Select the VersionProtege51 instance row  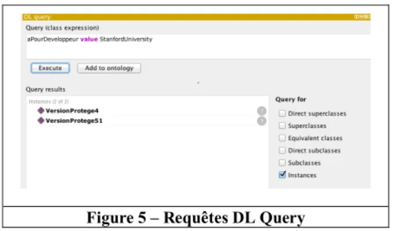pyautogui.click(x=148, y=121)
